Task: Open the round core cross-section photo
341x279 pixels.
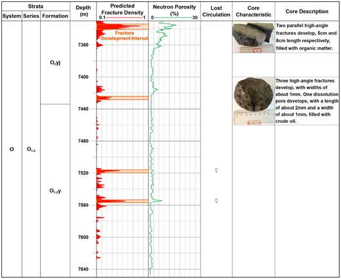Action: (253, 101)
